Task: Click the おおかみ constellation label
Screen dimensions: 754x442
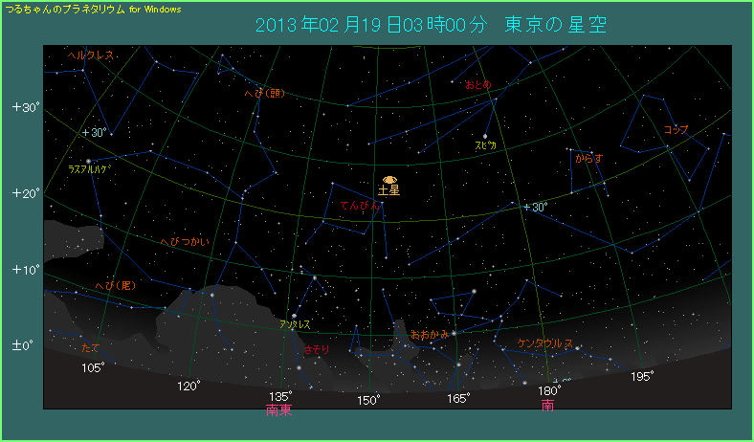Action: pyautogui.click(x=429, y=335)
